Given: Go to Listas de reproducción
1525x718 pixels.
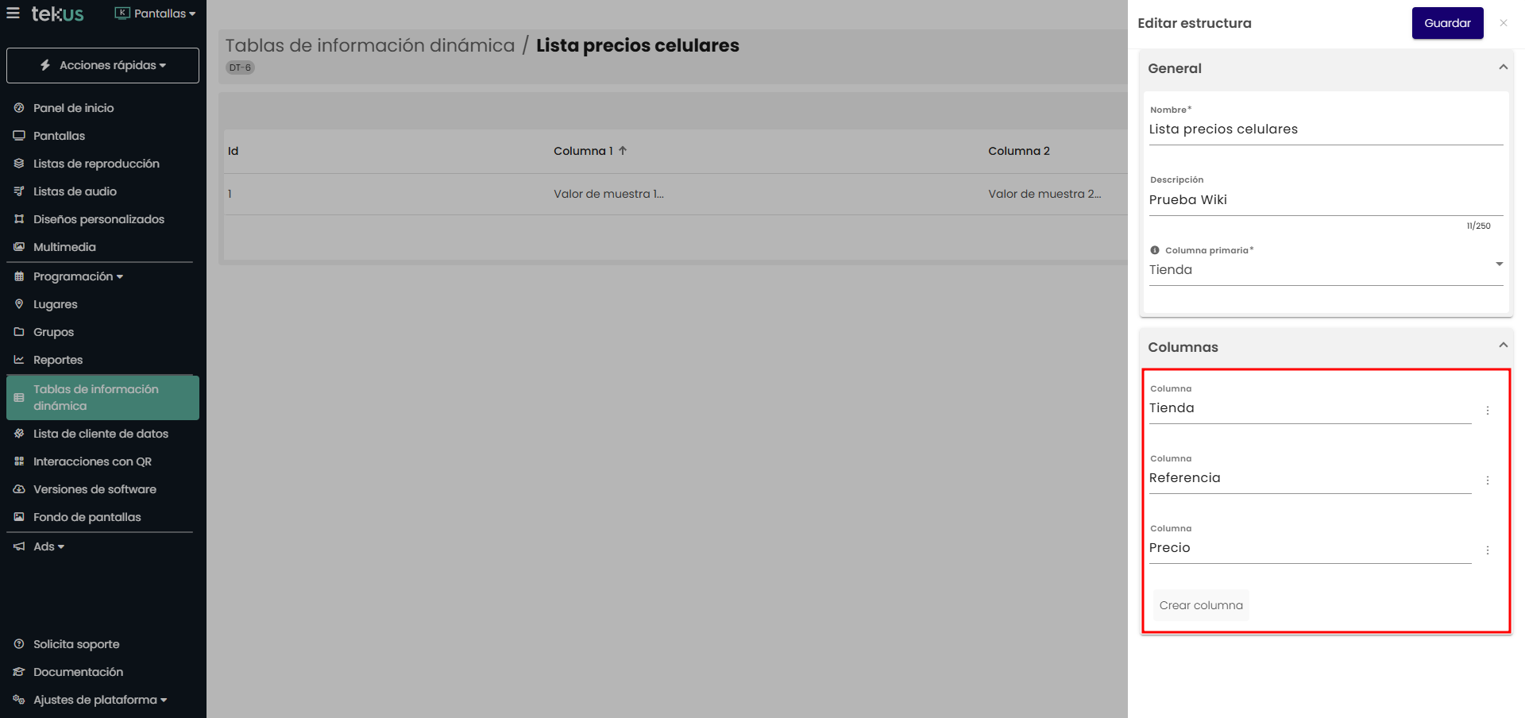Looking at the screenshot, I should pyautogui.click(x=96, y=164).
